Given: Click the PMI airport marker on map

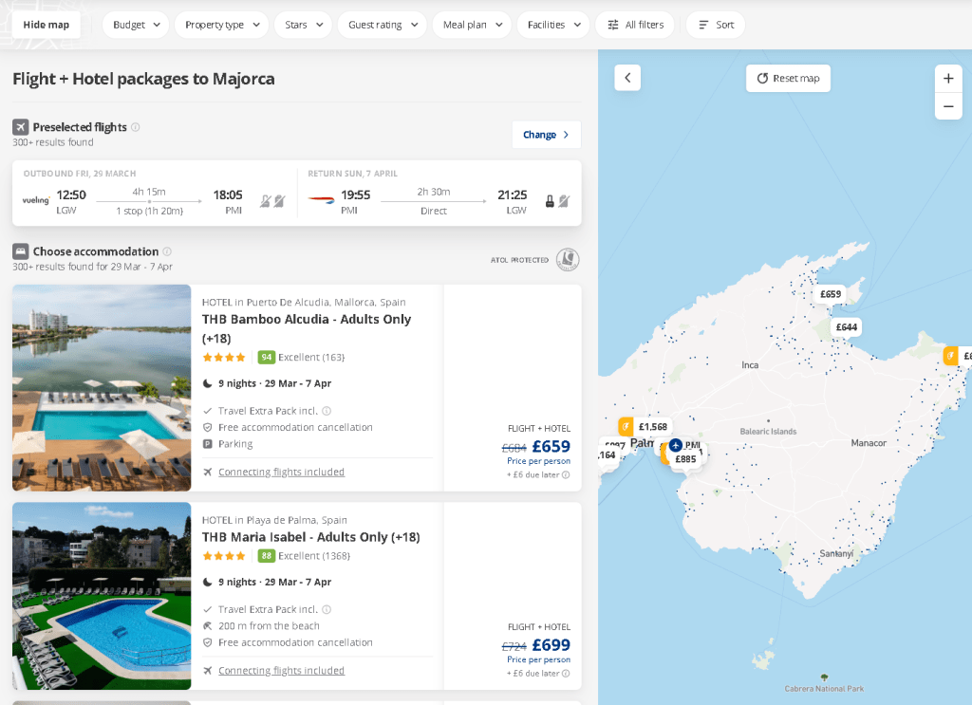Looking at the screenshot, I should tap(676, 445).
